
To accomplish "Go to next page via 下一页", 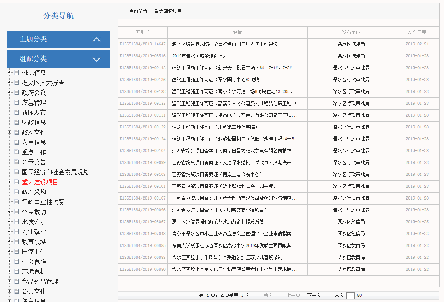I will tap(314, 296).
